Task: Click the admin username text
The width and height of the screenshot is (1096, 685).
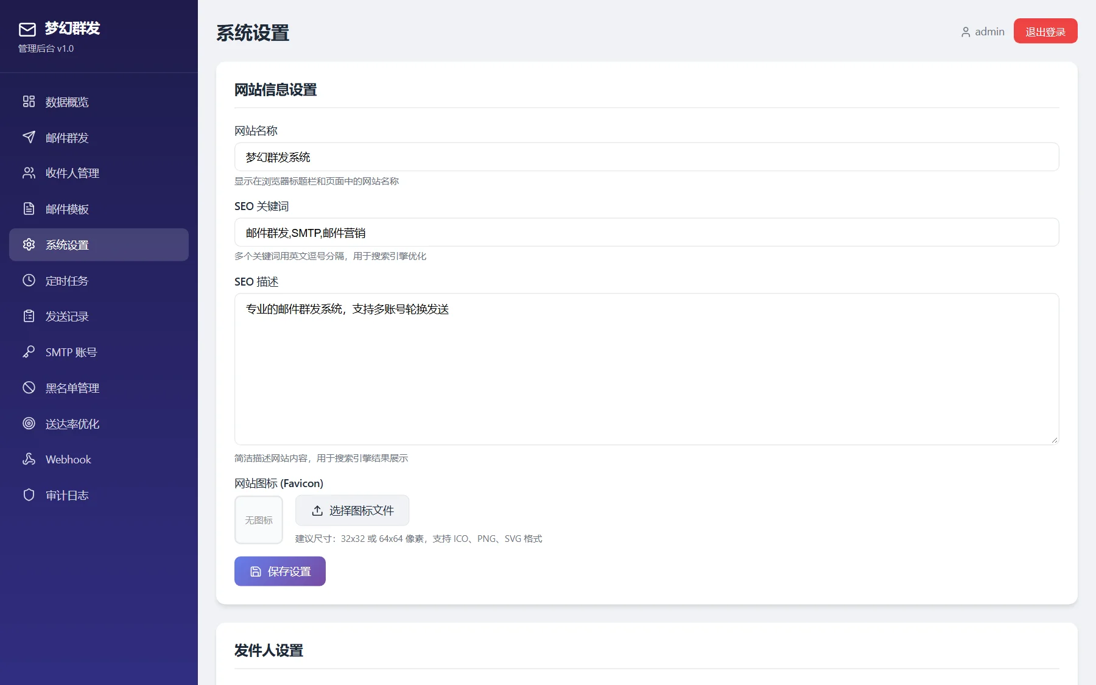Action: (989, 32)
